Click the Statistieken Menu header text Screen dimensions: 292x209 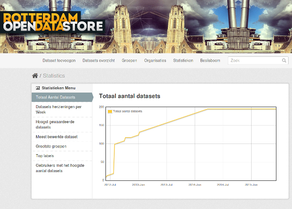pos(58,88)
